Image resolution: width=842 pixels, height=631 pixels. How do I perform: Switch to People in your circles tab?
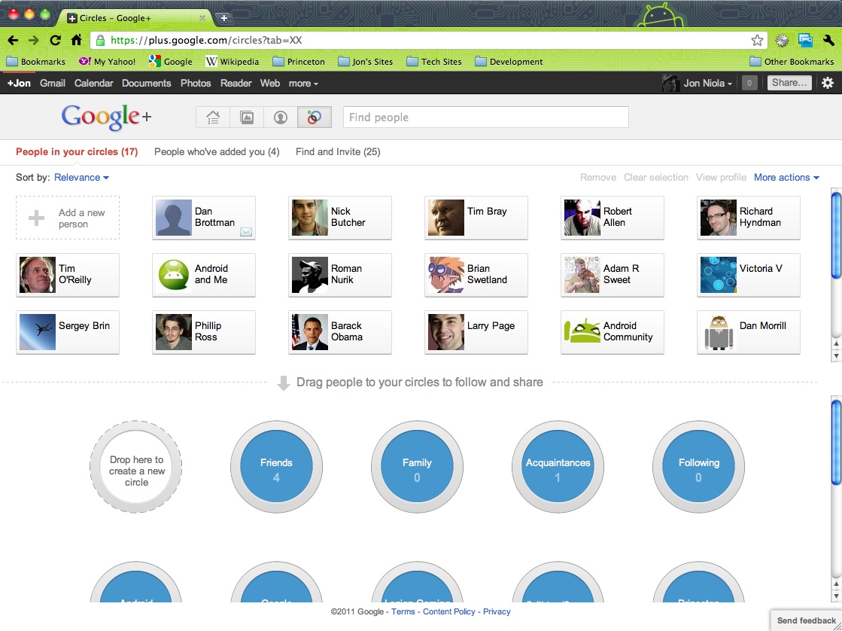point(77,151)
